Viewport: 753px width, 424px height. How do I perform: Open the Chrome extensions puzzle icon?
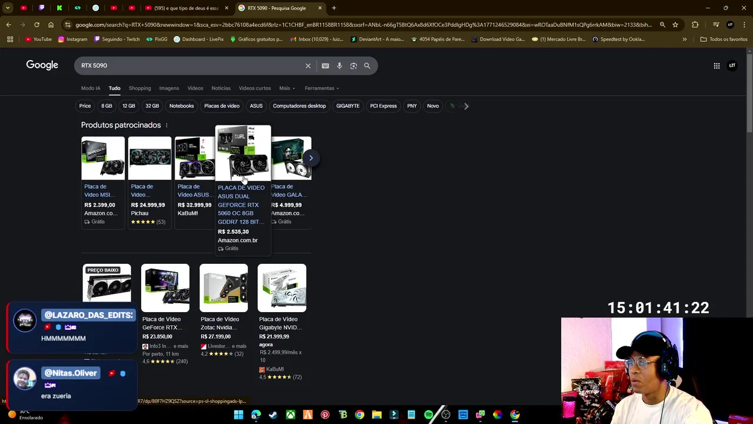click(x=695, y=25)
